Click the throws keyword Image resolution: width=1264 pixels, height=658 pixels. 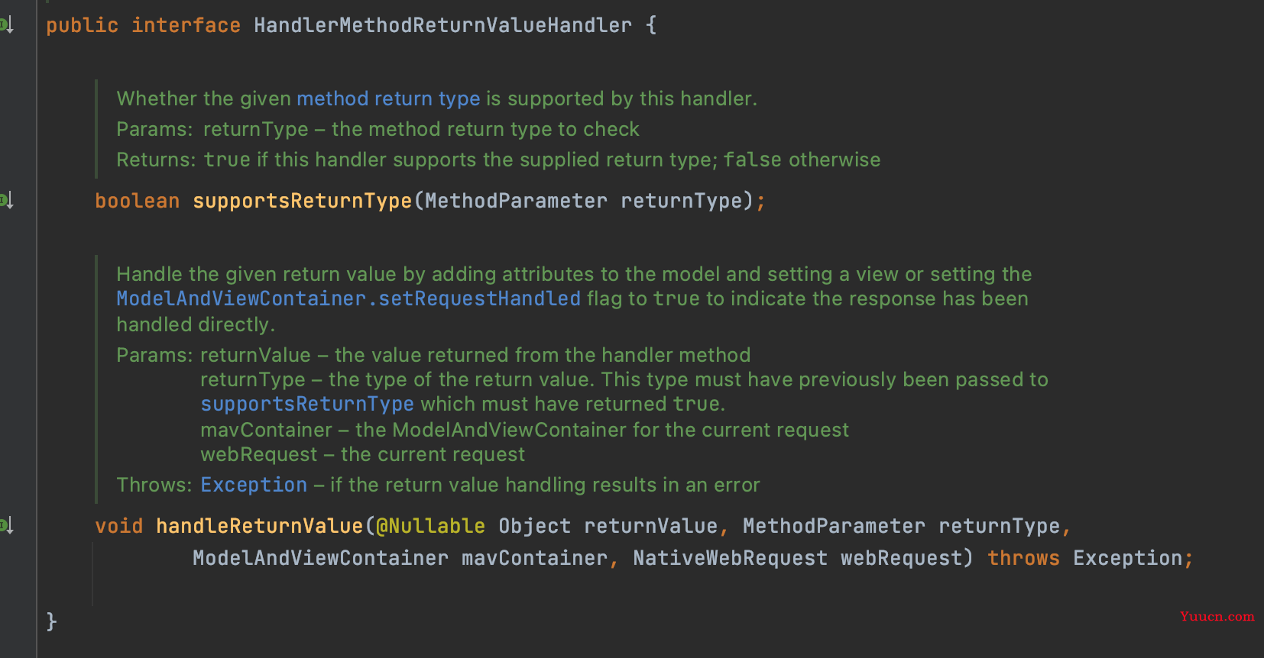[1024, 558]
